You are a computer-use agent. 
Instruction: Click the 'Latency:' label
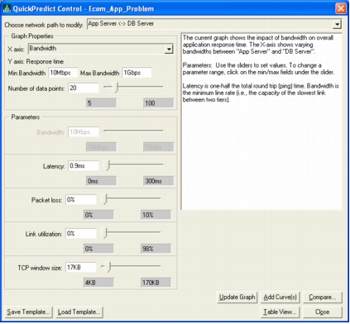(x=54, y=166)
